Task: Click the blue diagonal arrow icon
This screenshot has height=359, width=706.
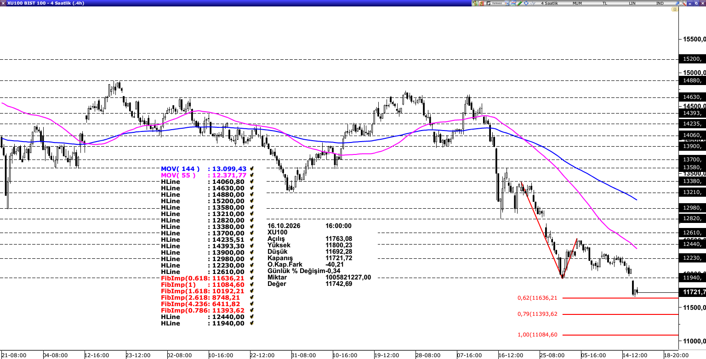Action: pos(677,3)
